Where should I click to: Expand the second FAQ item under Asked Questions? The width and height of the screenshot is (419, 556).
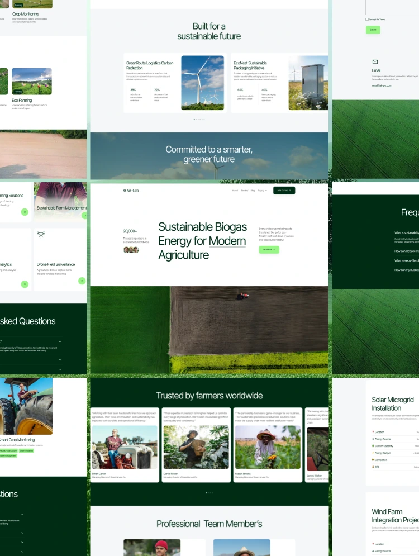tap(60, 360)
